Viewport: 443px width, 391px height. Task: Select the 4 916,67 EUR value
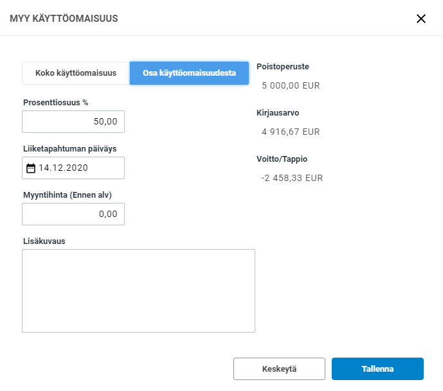tap(291, 132)
